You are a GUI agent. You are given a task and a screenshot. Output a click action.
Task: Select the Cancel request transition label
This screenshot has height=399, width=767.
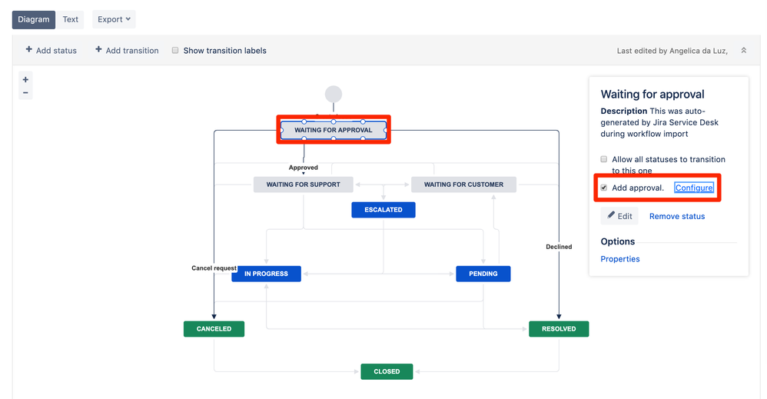tap(214, 268)
